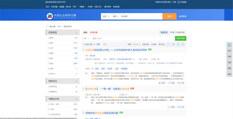Switch to list view layout icon
233x119 pixels.
click(x=178, y=44)
